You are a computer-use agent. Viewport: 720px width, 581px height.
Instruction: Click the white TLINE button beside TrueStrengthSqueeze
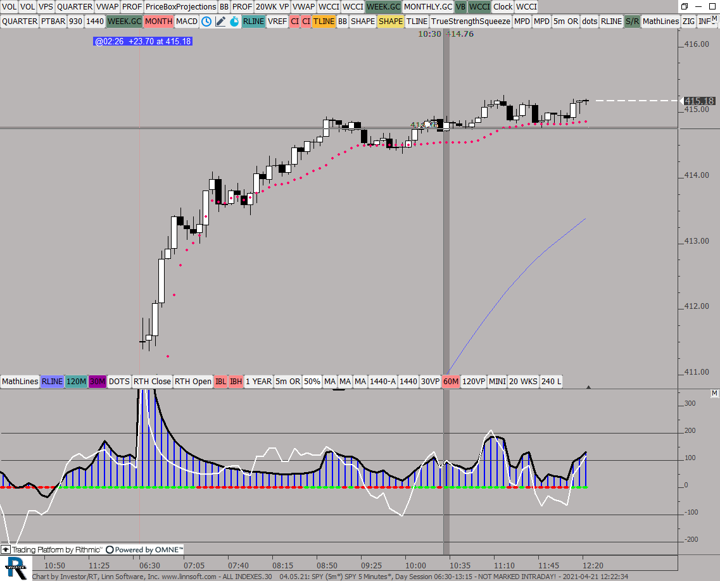(x=417, y=22)
